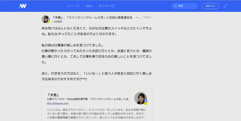
Task: Click the 「大空」 title in profile card
Action: tap(53, 95)
